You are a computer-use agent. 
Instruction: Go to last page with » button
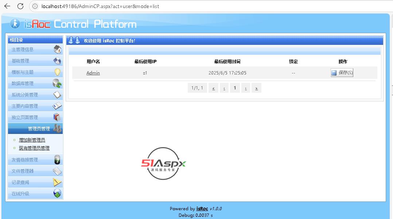click(x=256, y=88)
